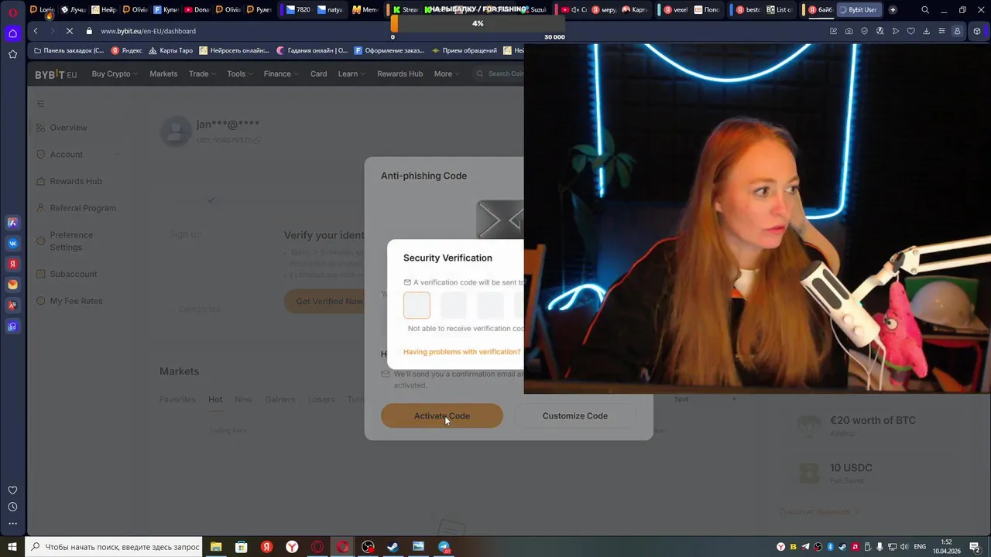
Task: Click the Opera sidebar bookmarks star icon
Action: click(12, 54)
